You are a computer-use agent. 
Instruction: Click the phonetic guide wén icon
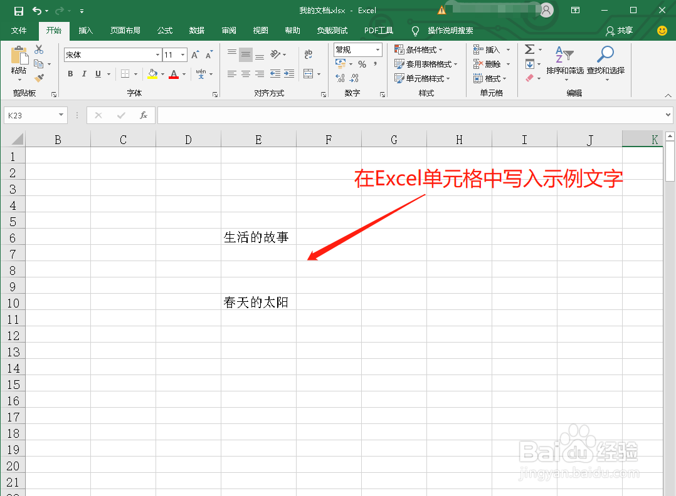pos(201,74)
